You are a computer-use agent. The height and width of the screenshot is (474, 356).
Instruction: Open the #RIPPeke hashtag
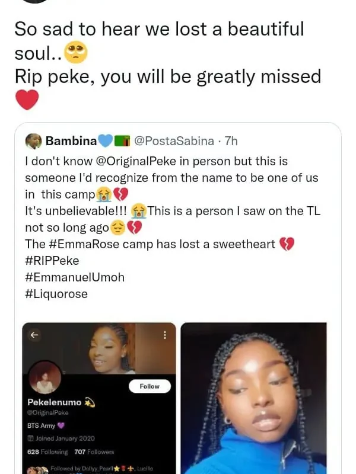click(x=52, y=261)
